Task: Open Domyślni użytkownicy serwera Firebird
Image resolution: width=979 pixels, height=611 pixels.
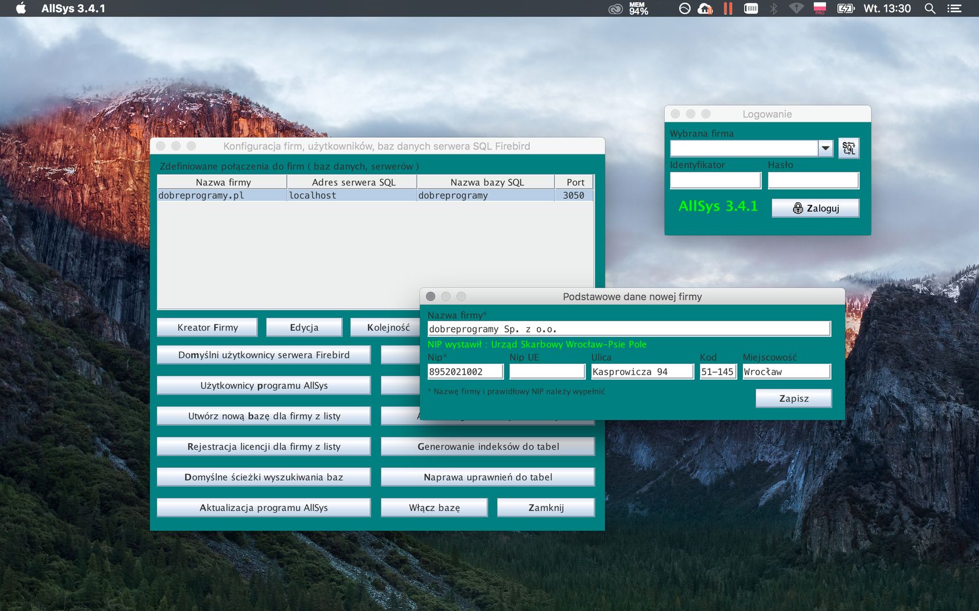Action: (264, 355)
